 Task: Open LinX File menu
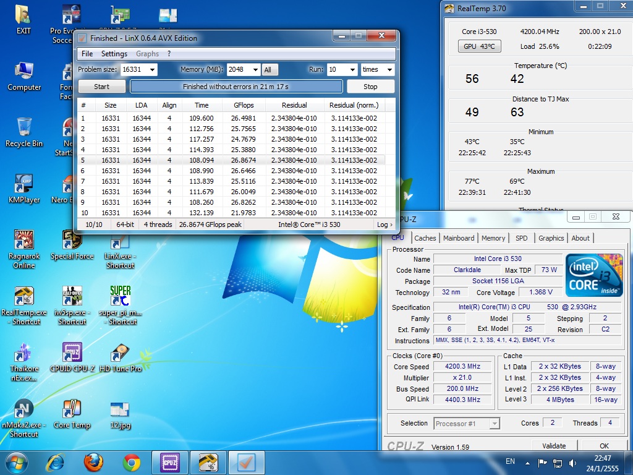tap(87, 54)
